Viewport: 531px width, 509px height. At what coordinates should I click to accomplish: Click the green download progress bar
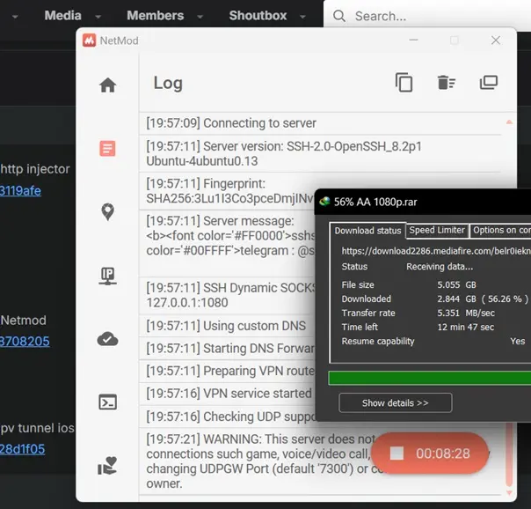(429, 378)
